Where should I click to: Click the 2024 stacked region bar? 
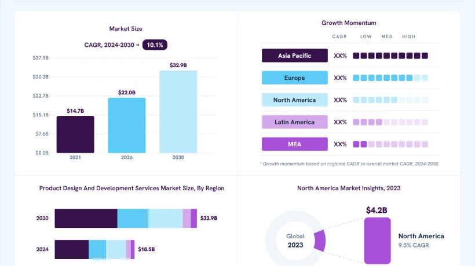pos(94,249)
